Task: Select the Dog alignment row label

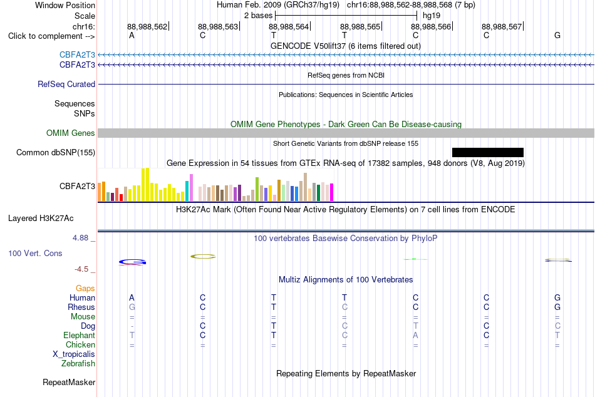Action: click(88, 326)
